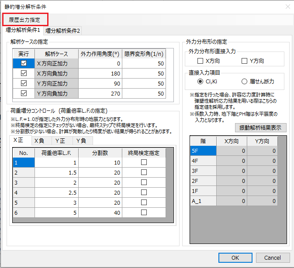Click Y方向 value cell for 3F
This screenshot has height=268, width=294.
click(x=262, y=171)
